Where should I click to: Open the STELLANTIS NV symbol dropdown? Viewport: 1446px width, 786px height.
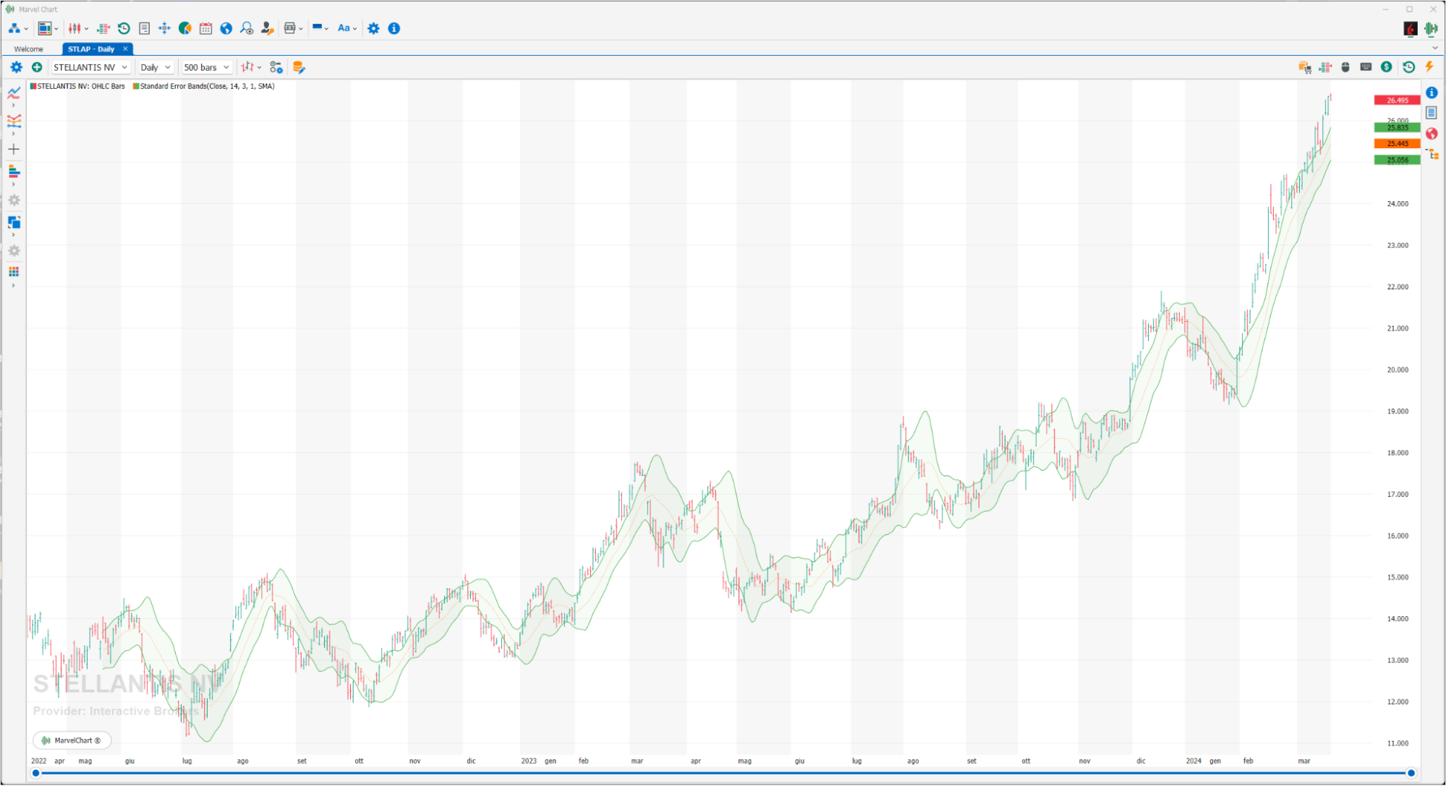click(x=90, y=67)
